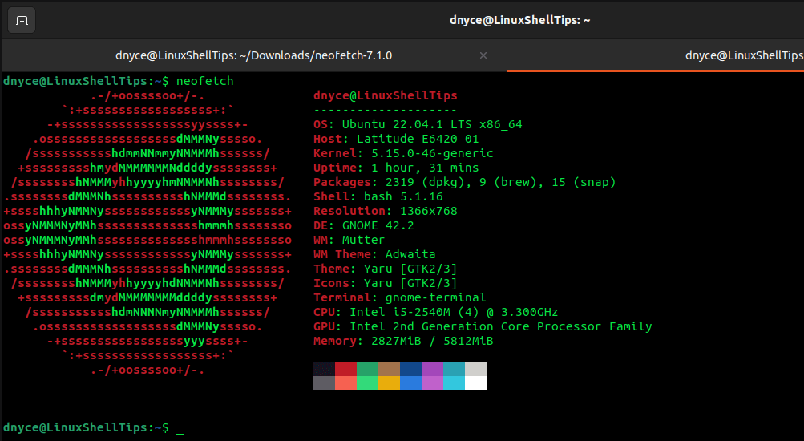804x441 pixels.
Task: Click the dark green swatch in the top row
Action: 367,369
